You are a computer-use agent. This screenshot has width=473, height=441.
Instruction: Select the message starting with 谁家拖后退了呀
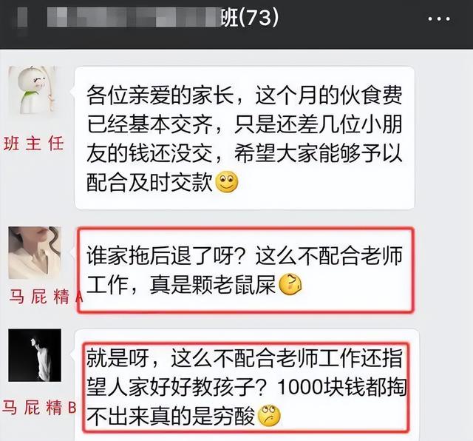pos(245,270)
